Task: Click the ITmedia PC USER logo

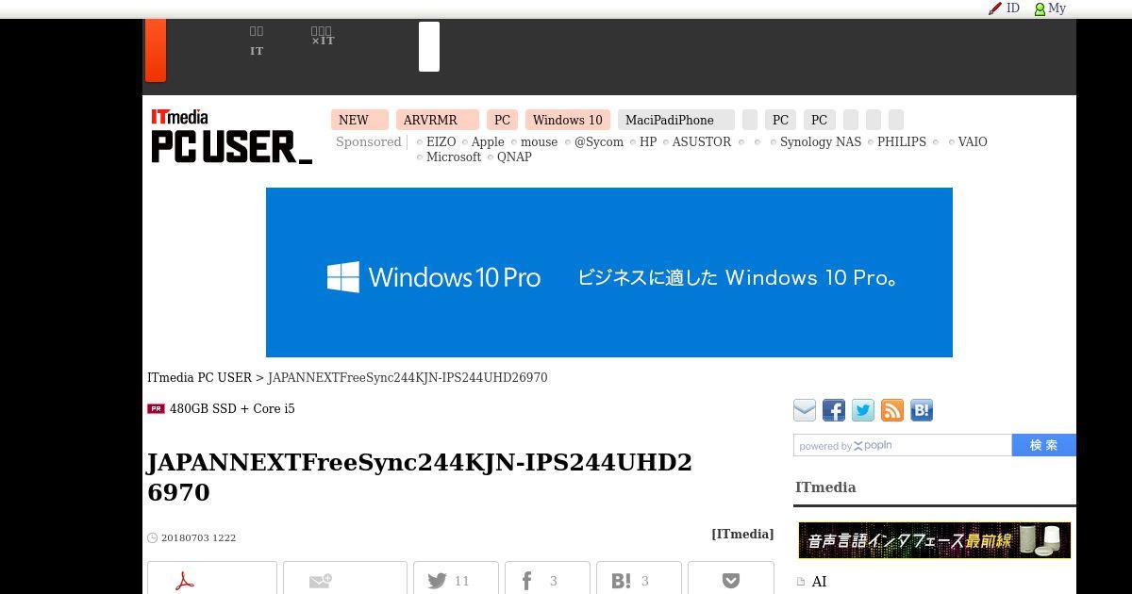Action: [x=231, y=137]
